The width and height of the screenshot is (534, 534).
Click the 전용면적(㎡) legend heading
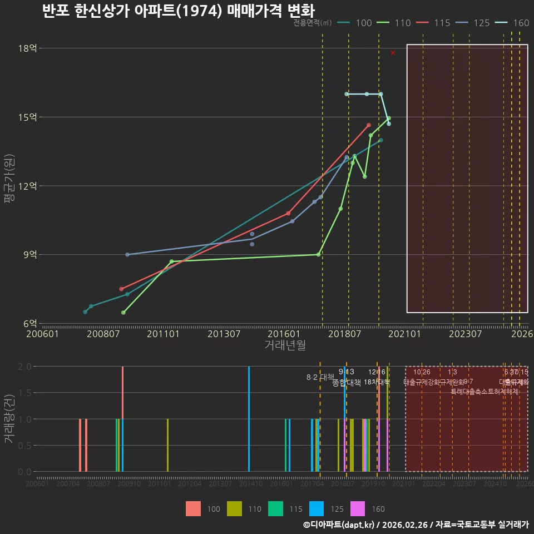(312, 23)
